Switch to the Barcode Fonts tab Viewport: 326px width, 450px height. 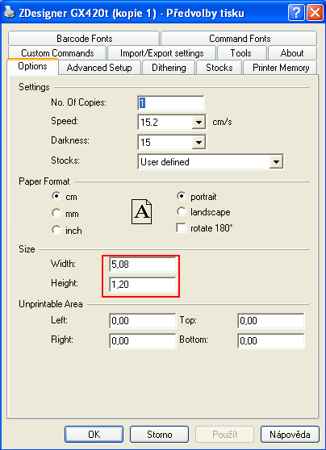(84, 38)
